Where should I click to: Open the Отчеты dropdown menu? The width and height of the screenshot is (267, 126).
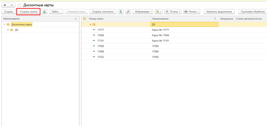tap(173, 12)
